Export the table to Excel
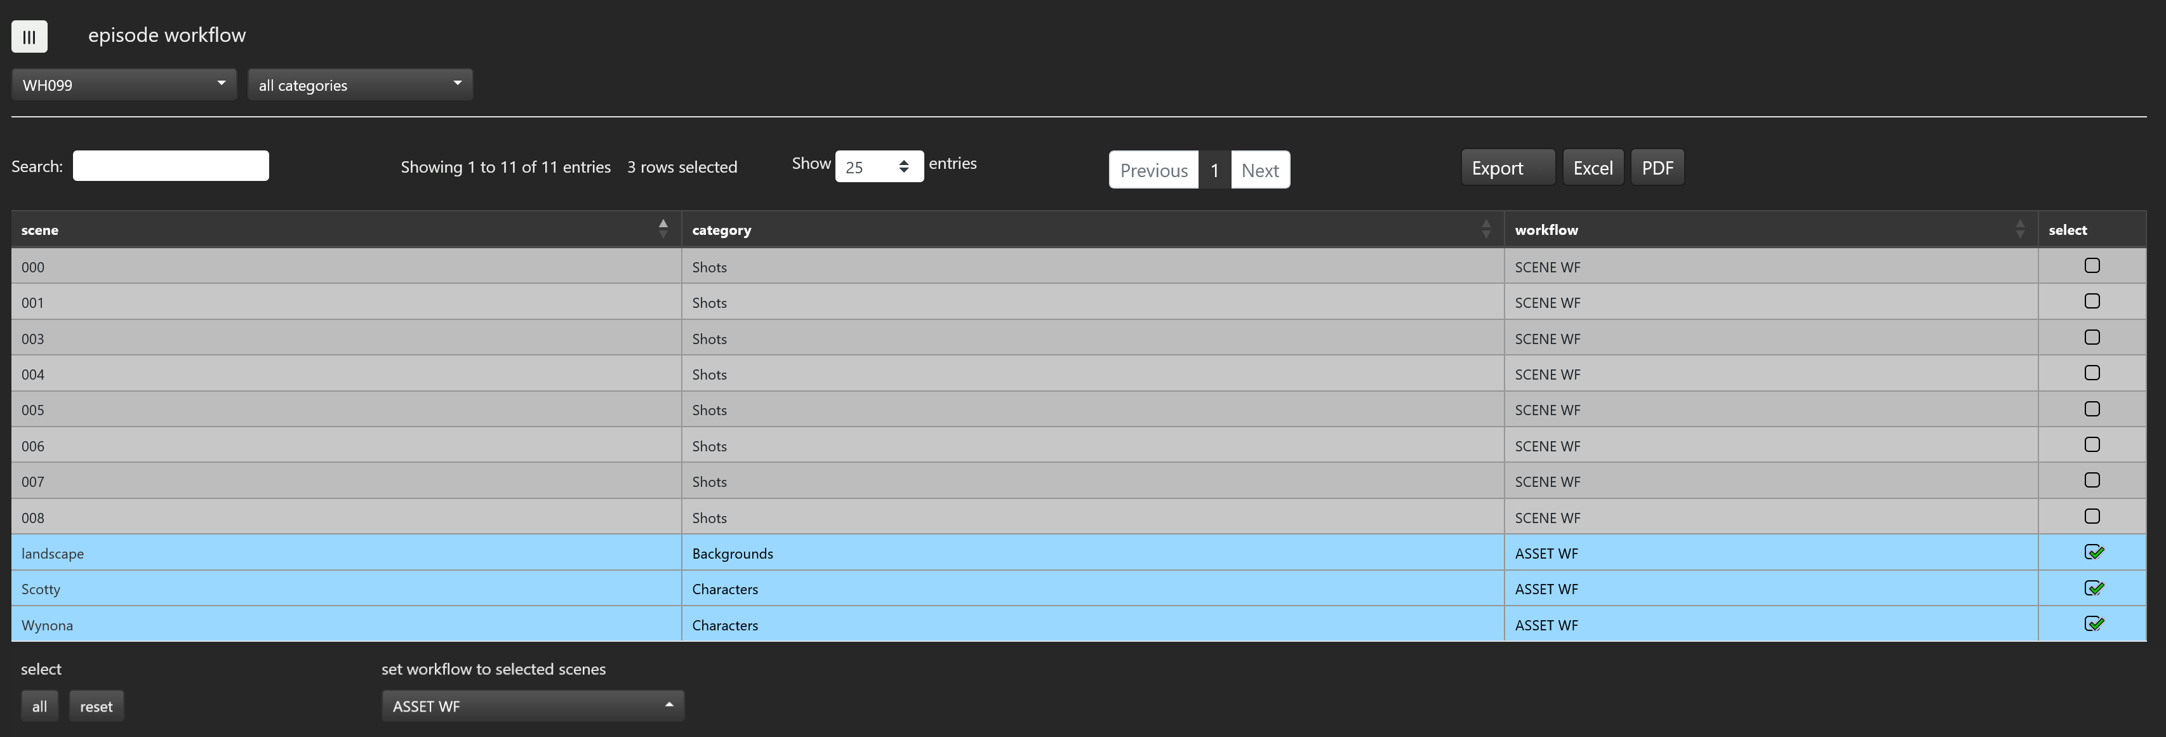This screenshot has width=2166, height=737. 1591,167
